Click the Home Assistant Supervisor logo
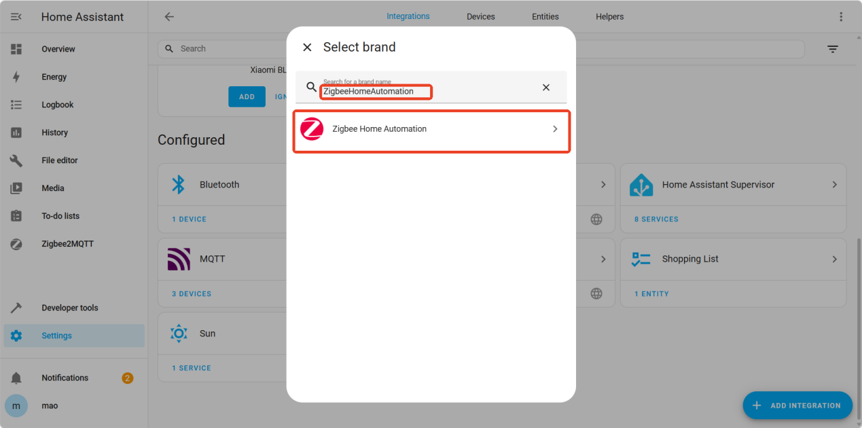Viewport: 862px width, 428px height. coord(641,184)
